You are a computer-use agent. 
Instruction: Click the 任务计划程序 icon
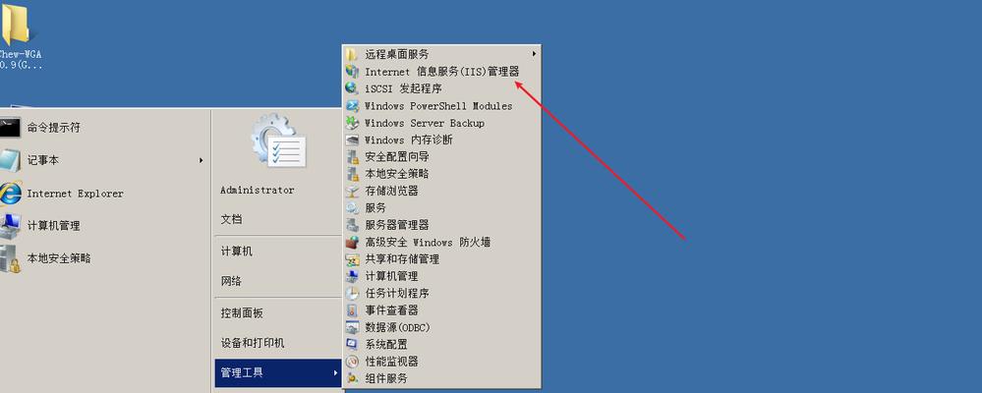[353, 293]
